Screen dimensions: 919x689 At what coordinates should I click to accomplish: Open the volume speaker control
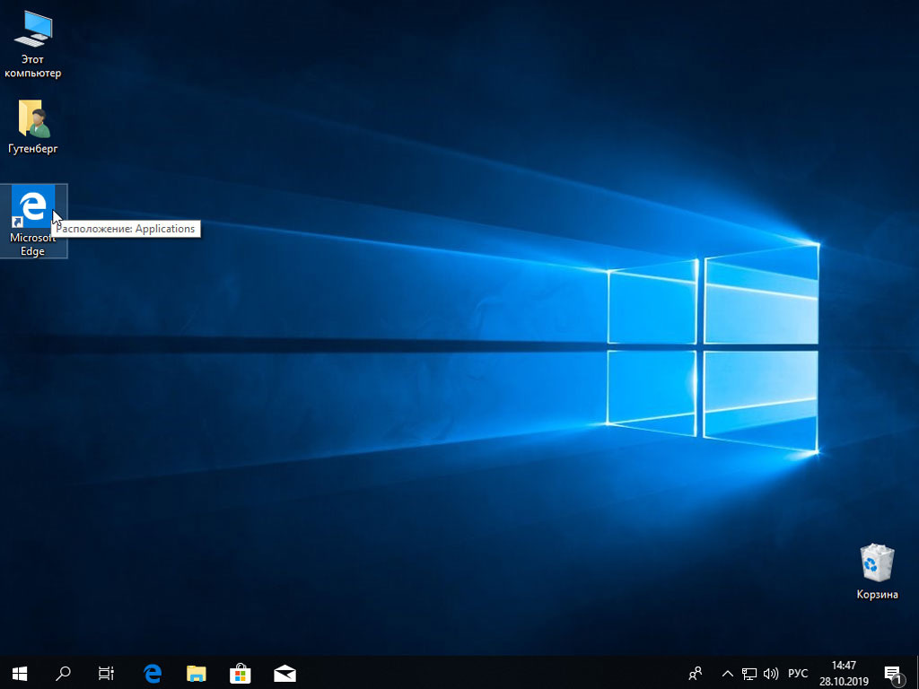[x=771, y=673]
